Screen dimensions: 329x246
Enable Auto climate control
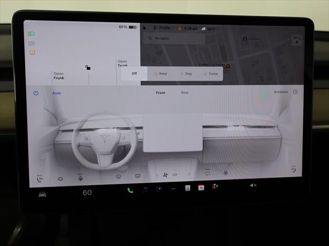pyautogui.click(x=57, y=93)
